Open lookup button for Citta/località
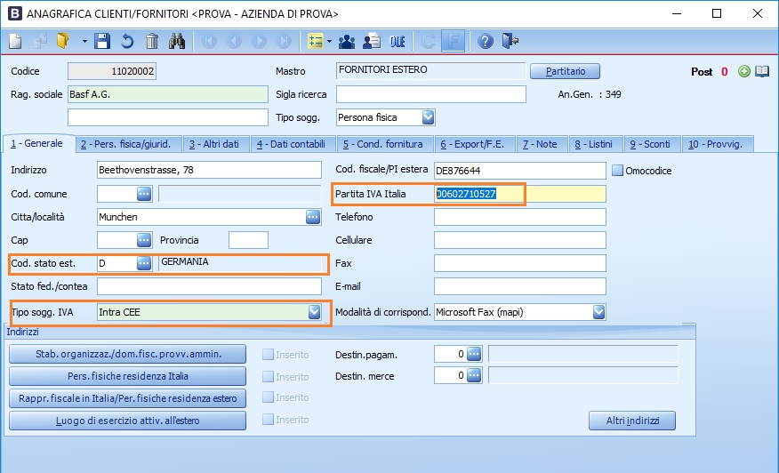 pyautogui.click(x=313, y=217)
